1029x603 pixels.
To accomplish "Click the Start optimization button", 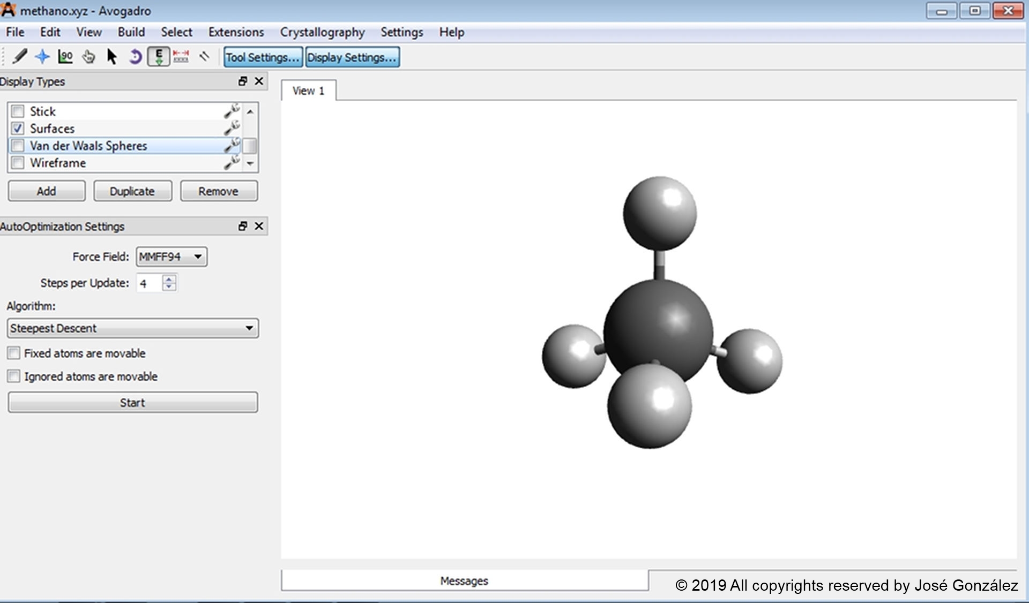I will pyautogui.click(x=132, y=403).
